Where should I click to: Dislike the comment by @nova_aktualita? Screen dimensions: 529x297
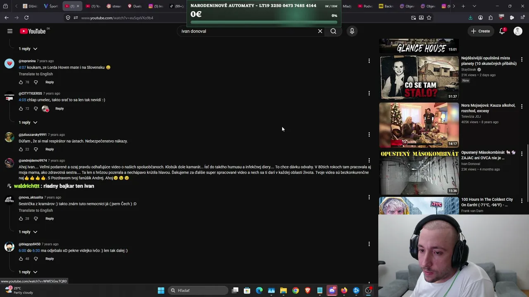36,219
